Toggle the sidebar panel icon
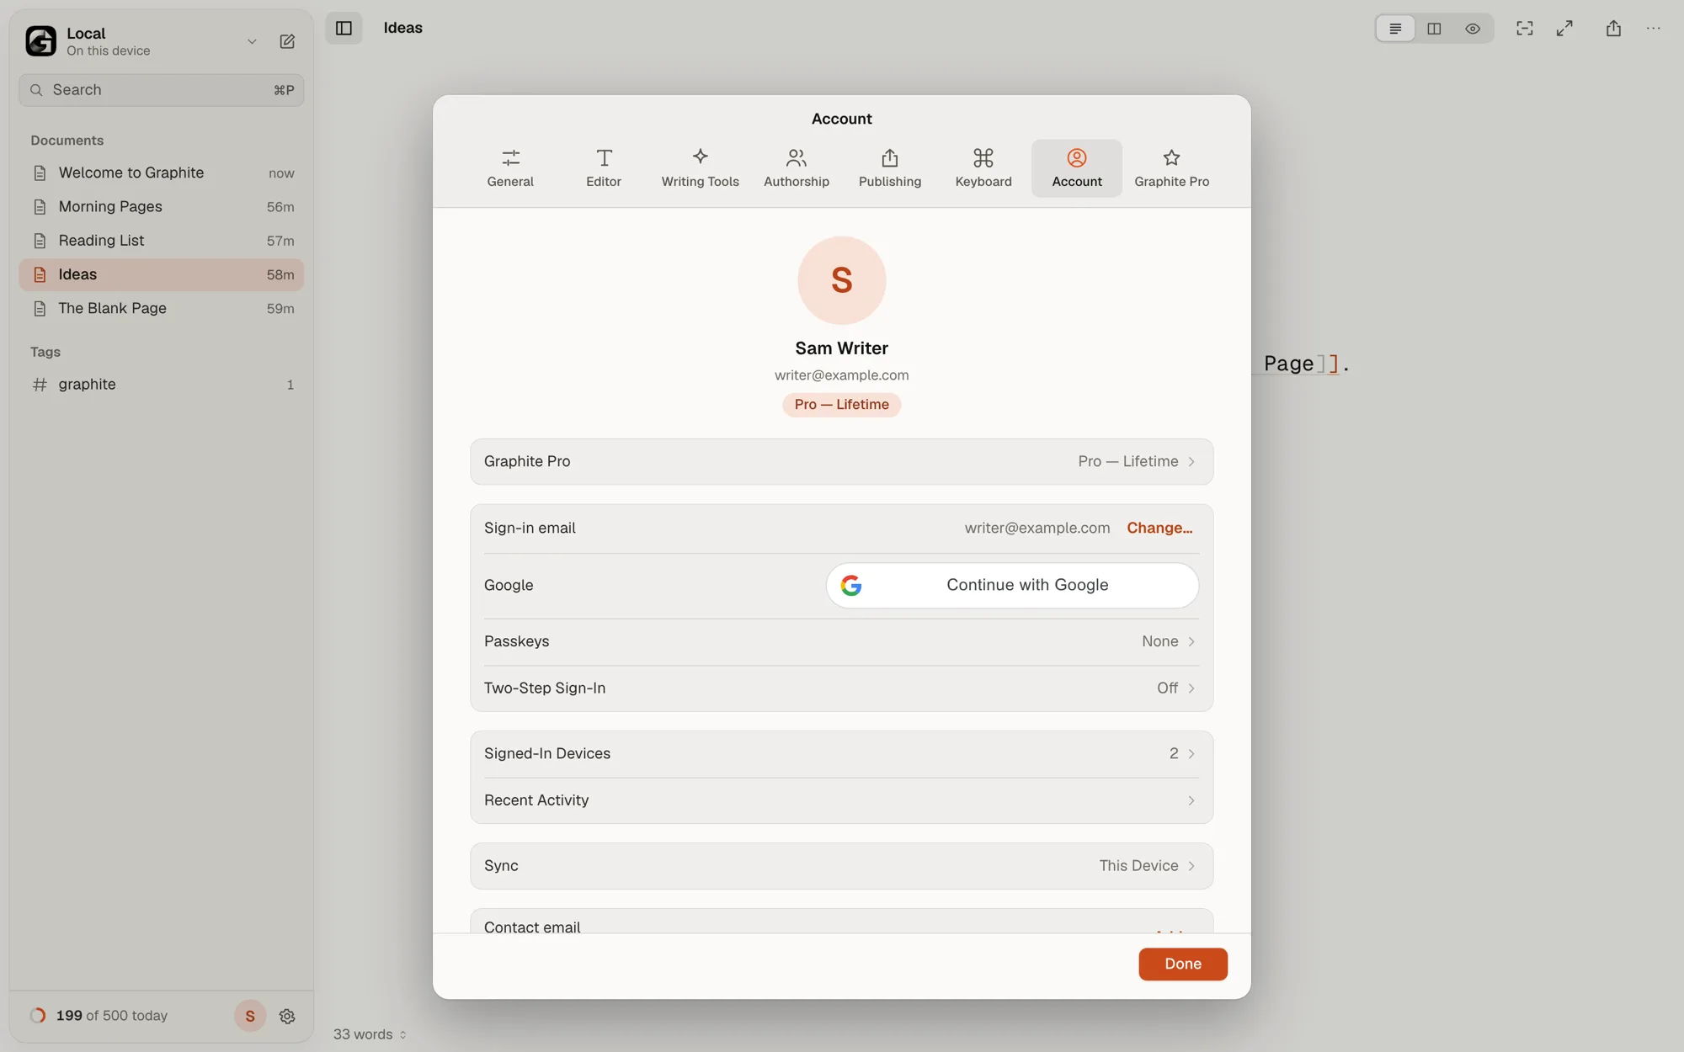Viewport: 1684px width, 1052px height. point(344,28)
